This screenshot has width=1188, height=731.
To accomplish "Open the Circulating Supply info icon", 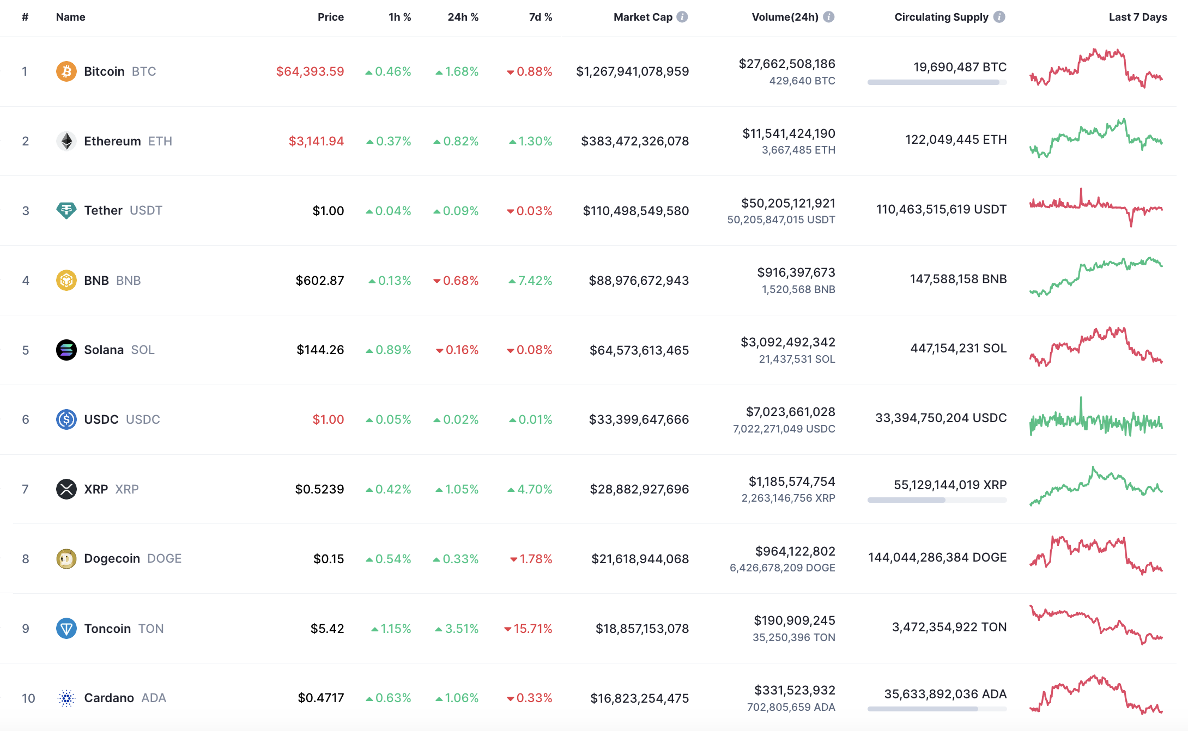I will click(999, 17).
